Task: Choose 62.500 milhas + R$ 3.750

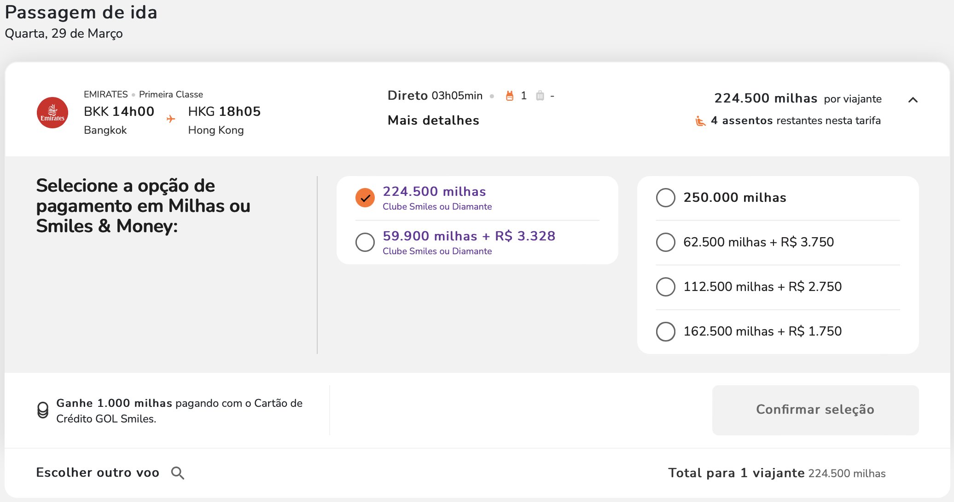Action: point(666,242)
